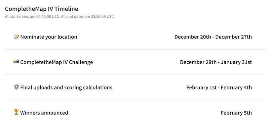The image size is (269, 123).
Task: Click the January 31st challenge end date
Action: click(x=236, y=62)
